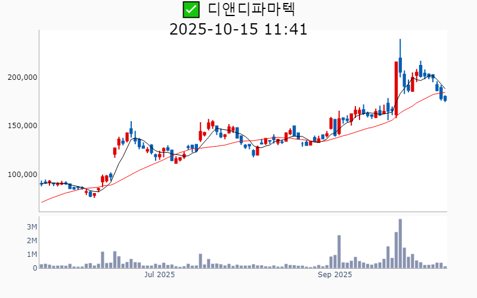Click the tallest volume bar
477x298 pixels.
coord(400,244)
